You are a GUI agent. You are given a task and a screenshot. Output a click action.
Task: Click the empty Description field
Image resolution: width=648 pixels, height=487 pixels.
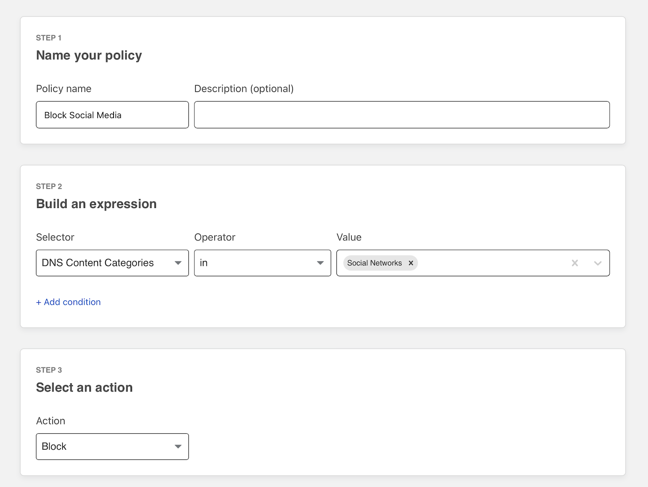402,115
